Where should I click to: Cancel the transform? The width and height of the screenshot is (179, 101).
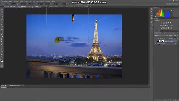pyautogui.click(x=91, y=4)
